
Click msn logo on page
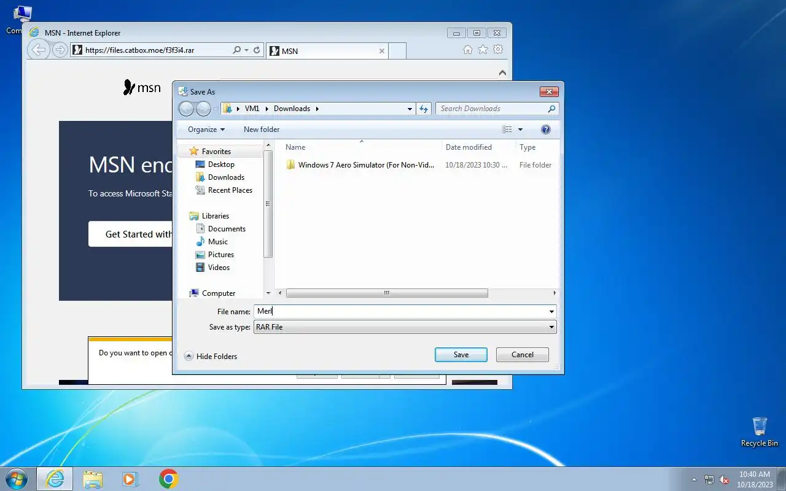(x=142, y=88)
